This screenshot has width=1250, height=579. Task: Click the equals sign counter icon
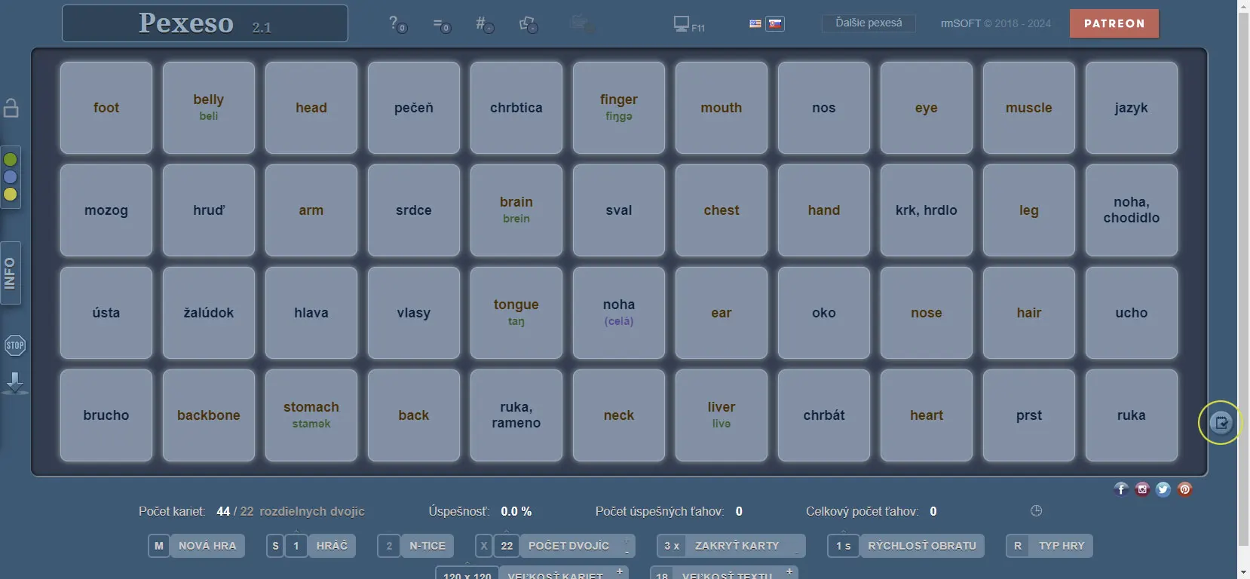(x=441, y=25)
